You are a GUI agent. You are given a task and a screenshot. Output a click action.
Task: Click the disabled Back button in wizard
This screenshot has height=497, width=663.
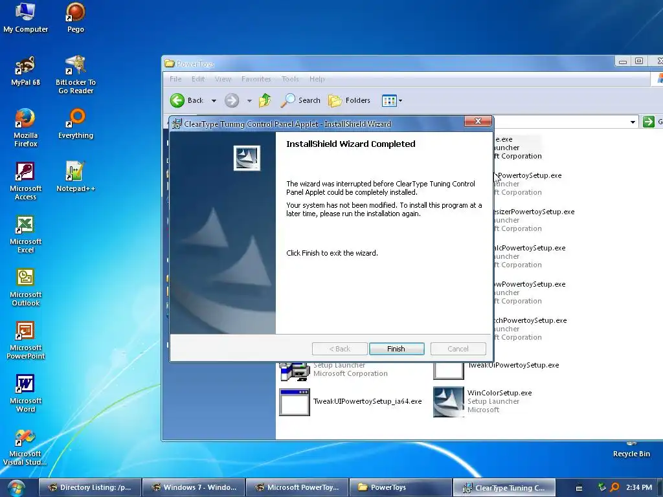click(339, 349)
